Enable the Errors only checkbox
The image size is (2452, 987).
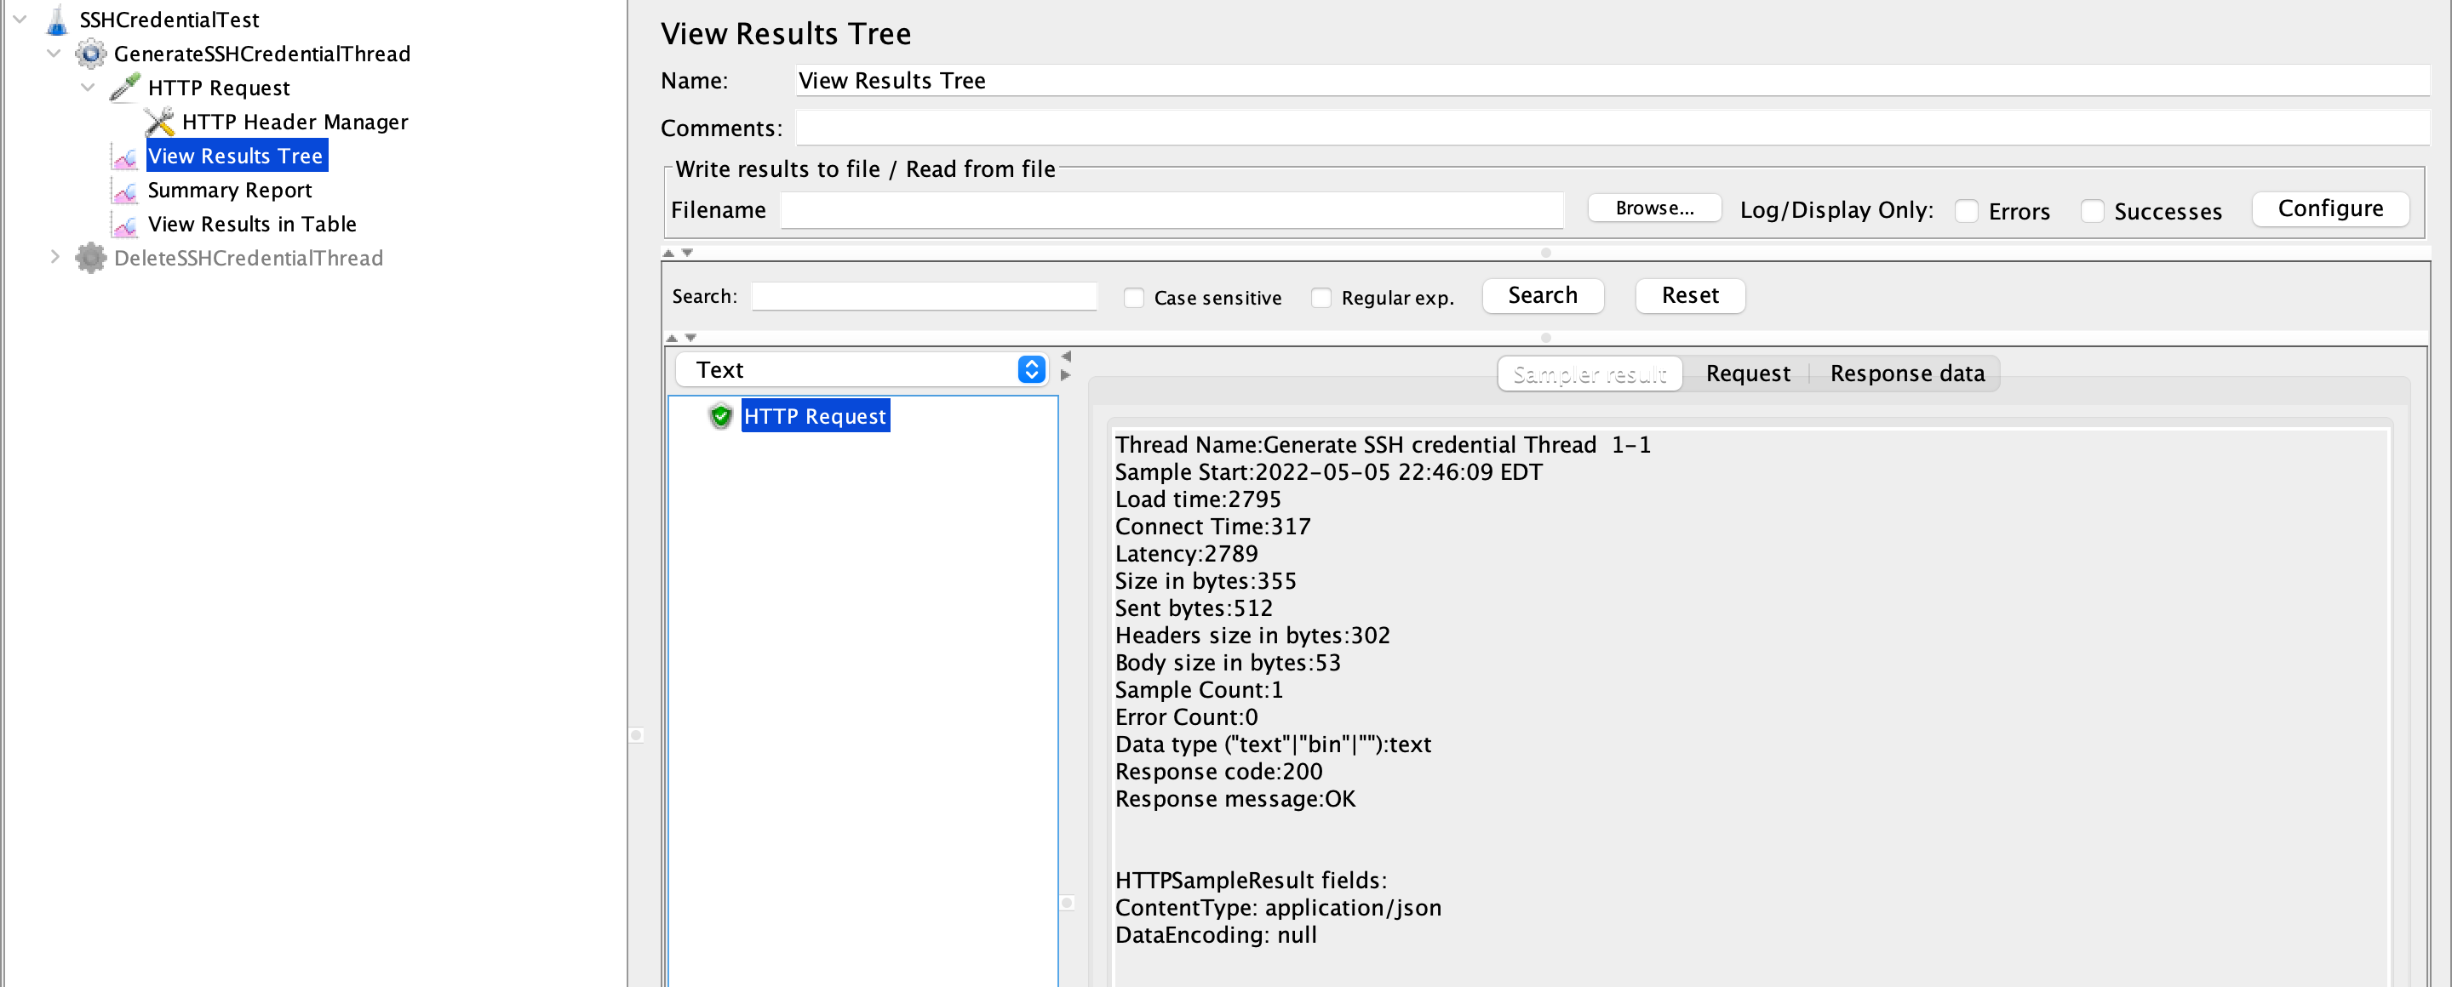click(1966, 211)
